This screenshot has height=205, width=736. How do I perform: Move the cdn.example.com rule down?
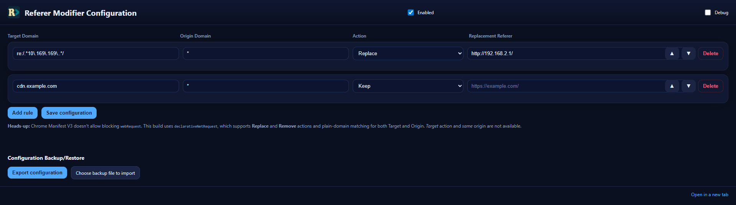pos(688,86)
